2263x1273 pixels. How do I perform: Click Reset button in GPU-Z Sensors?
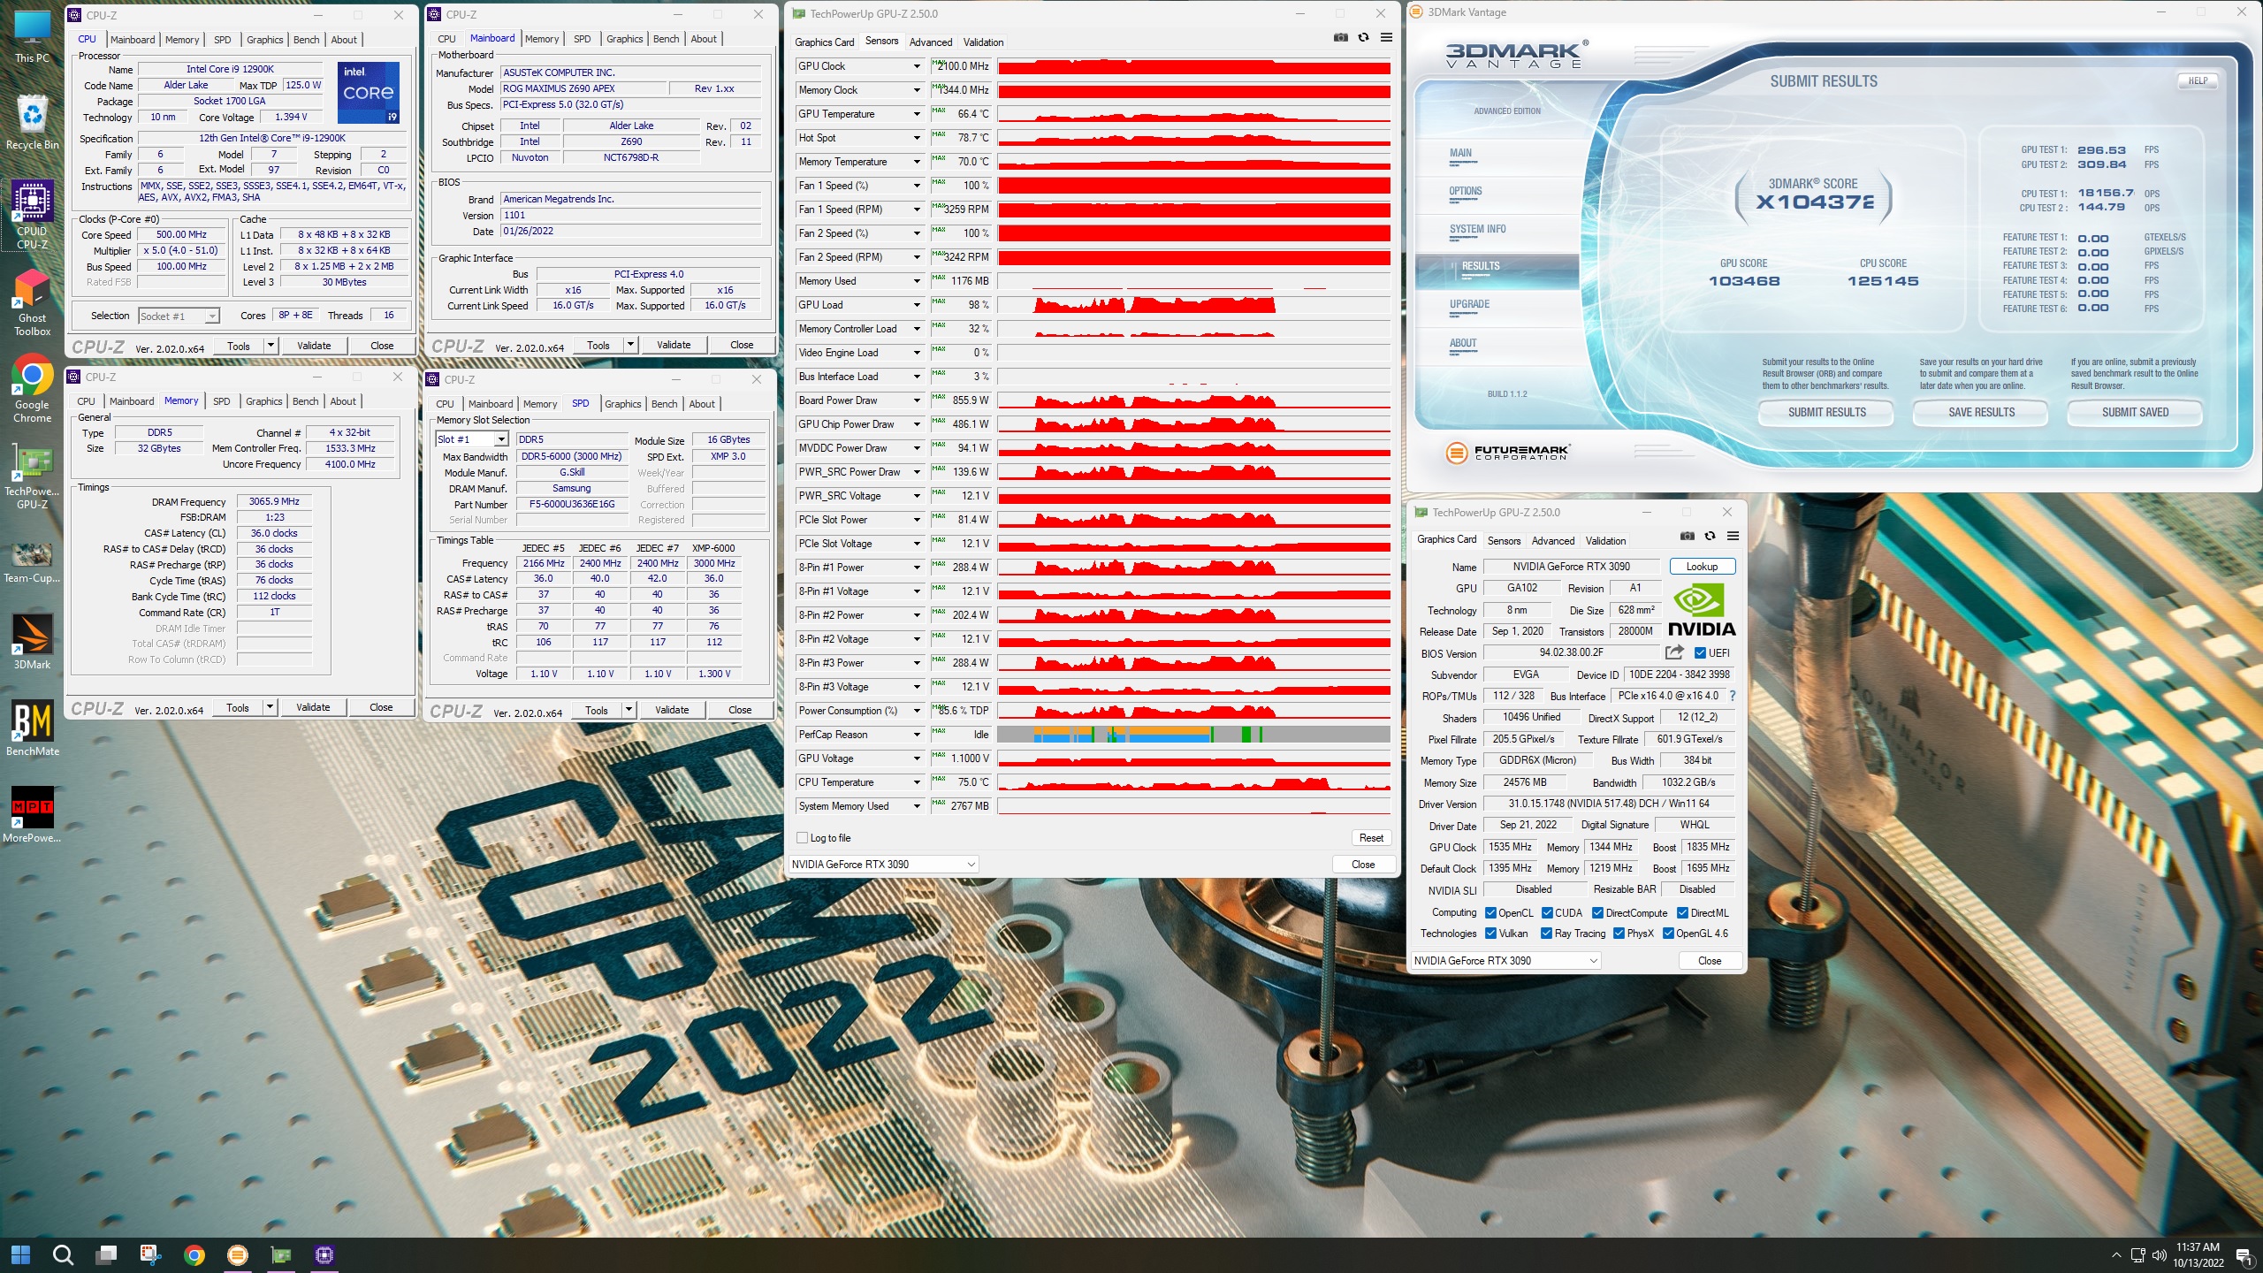click(1371, 838)
